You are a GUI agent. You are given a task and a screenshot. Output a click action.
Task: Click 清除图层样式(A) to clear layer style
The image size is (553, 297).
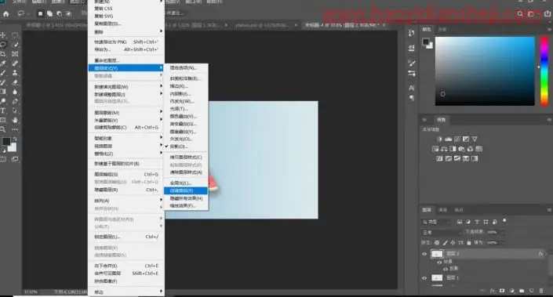point(186,172)
